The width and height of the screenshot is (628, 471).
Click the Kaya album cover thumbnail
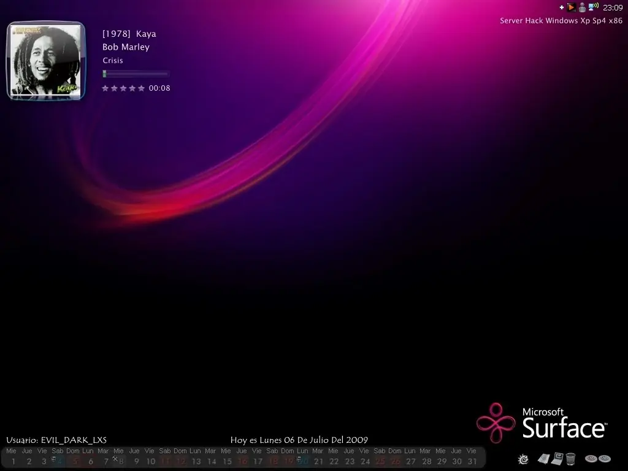click(45, 61)
